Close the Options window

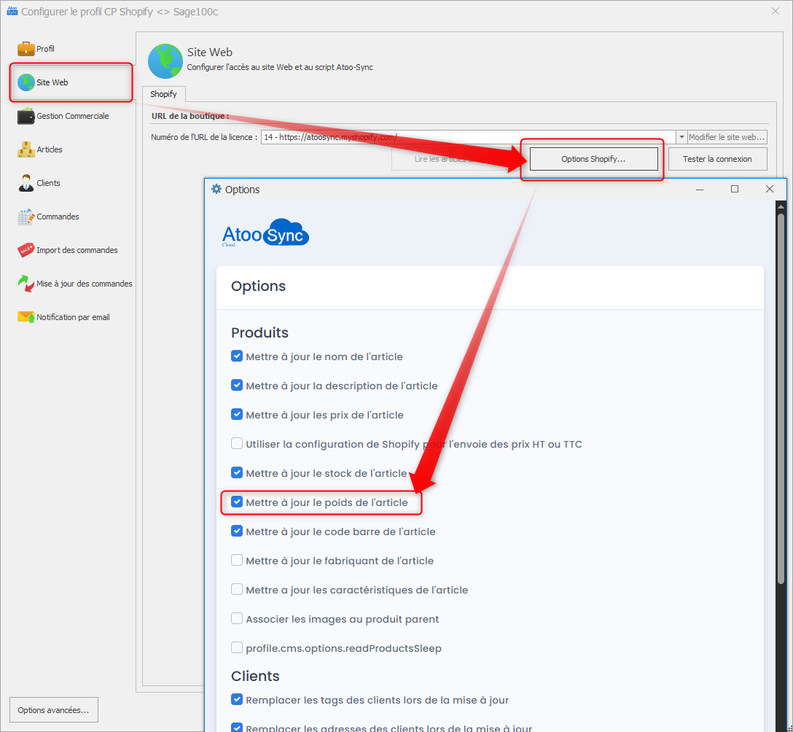pyautogui.click(x=770, y=189)
